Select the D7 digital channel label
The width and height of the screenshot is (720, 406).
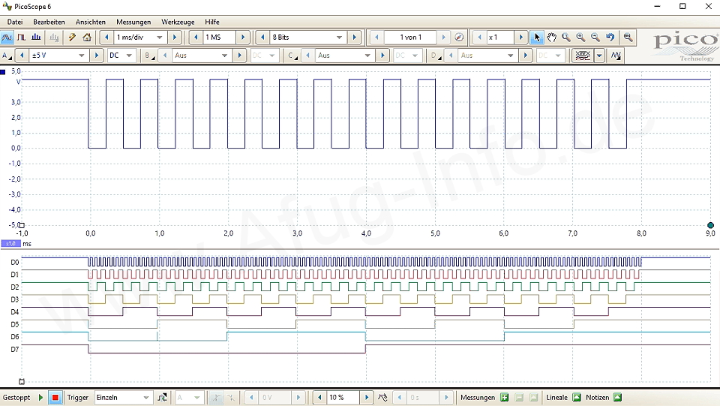15,349
